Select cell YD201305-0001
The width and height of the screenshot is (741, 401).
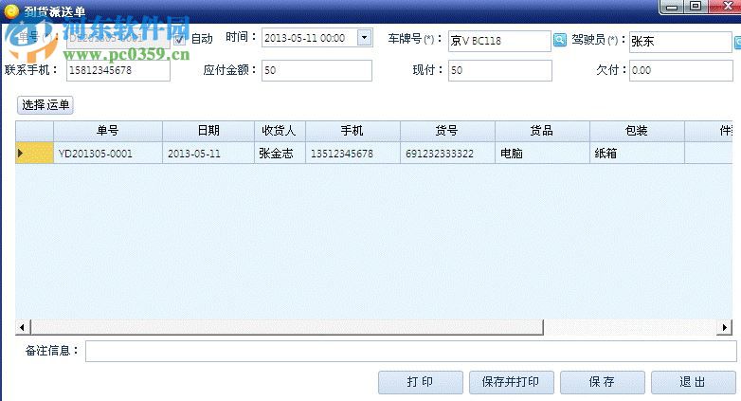(x=108, y=153)
